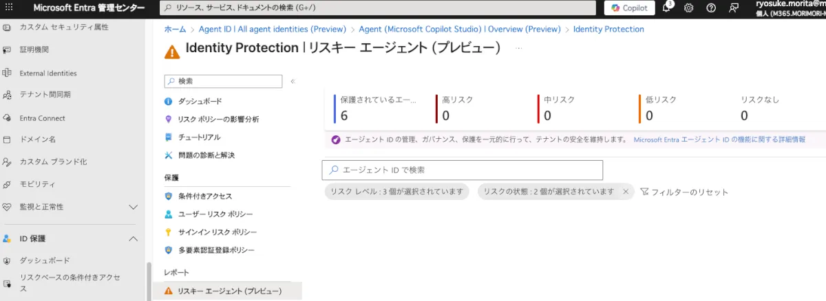Select サインイン リスク ポリシー menu item
This screenshot has width=826, height=301.
click(x=217, y=232)
